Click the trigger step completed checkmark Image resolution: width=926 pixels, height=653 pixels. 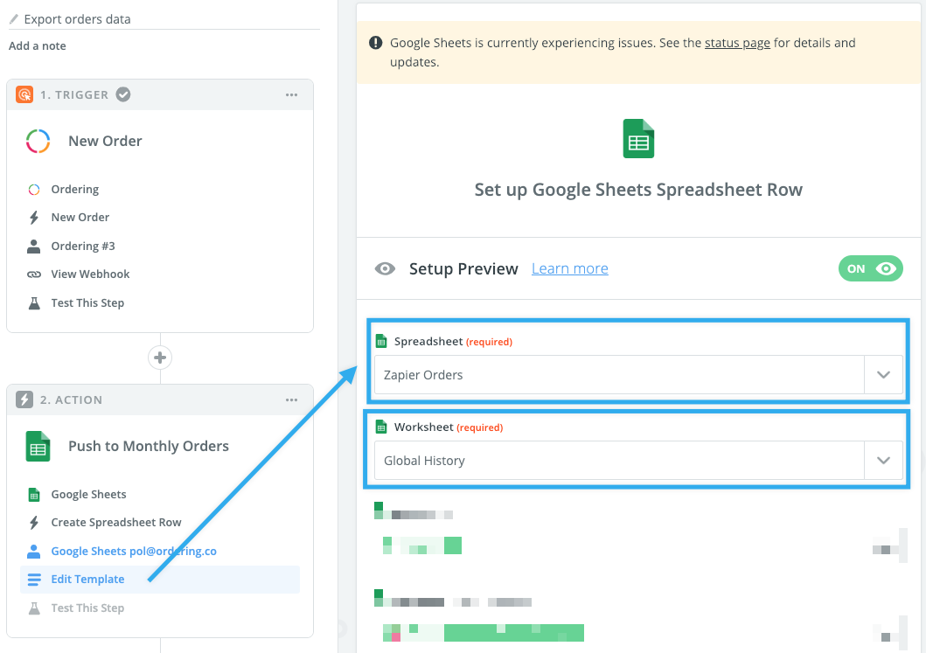coord(122,94)
